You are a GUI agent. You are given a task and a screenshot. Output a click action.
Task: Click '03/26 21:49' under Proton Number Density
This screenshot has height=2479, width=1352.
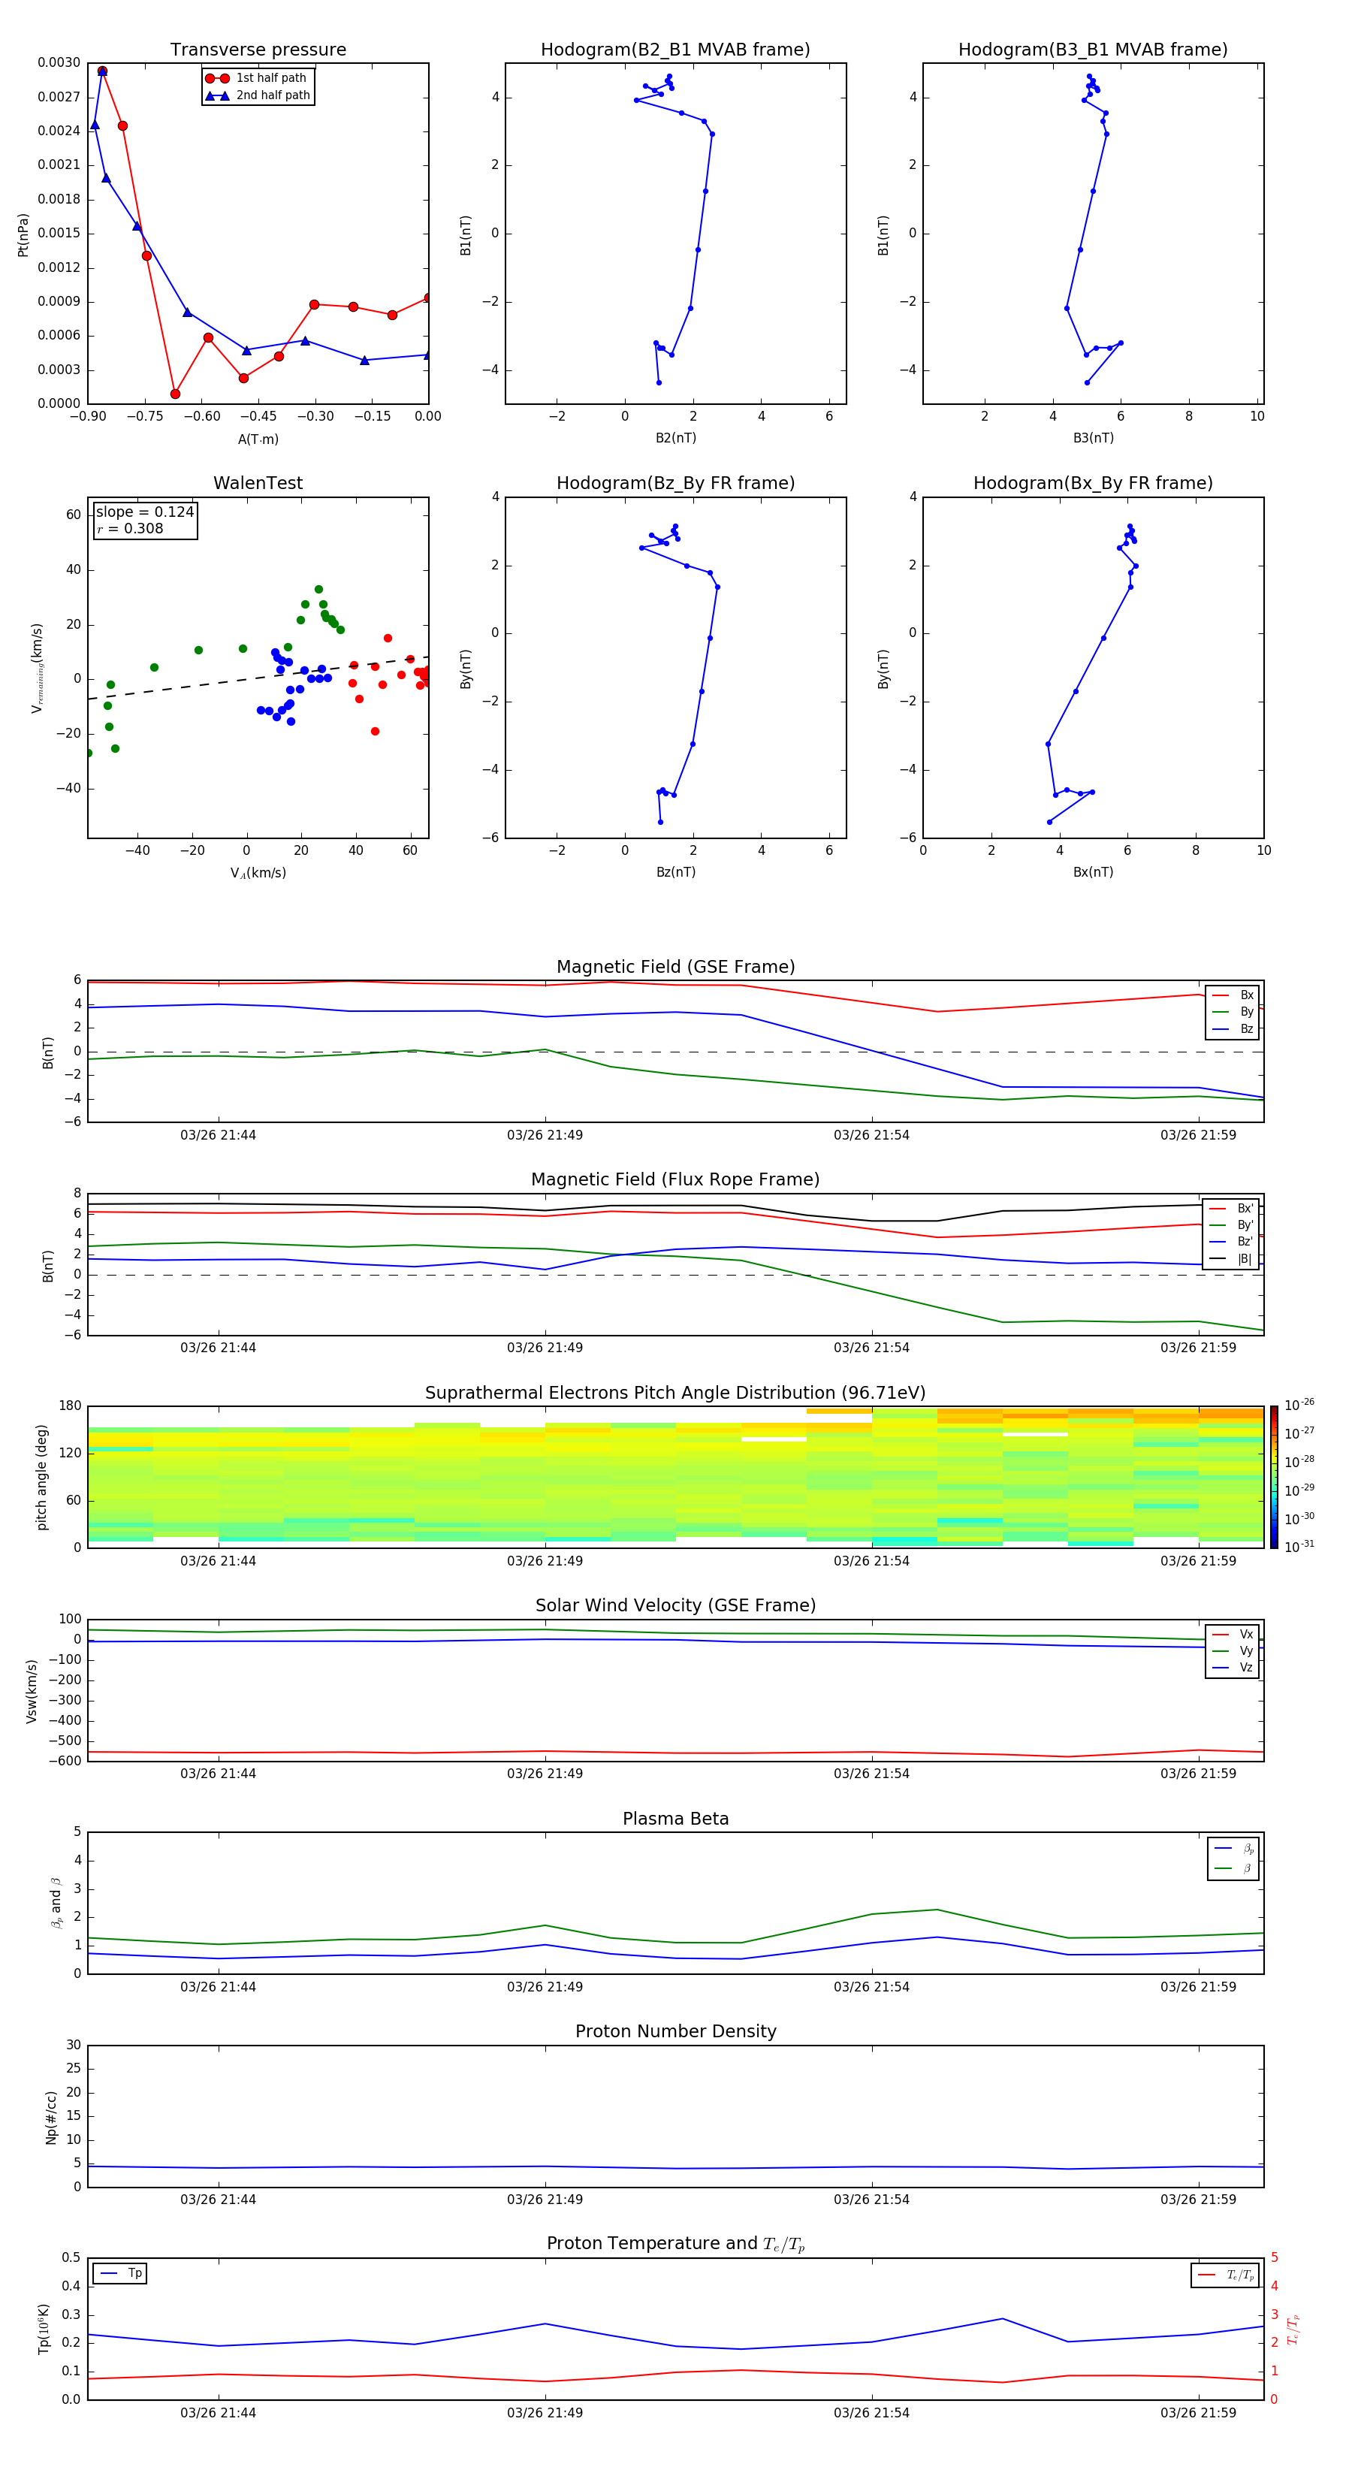pos(545,2200)
